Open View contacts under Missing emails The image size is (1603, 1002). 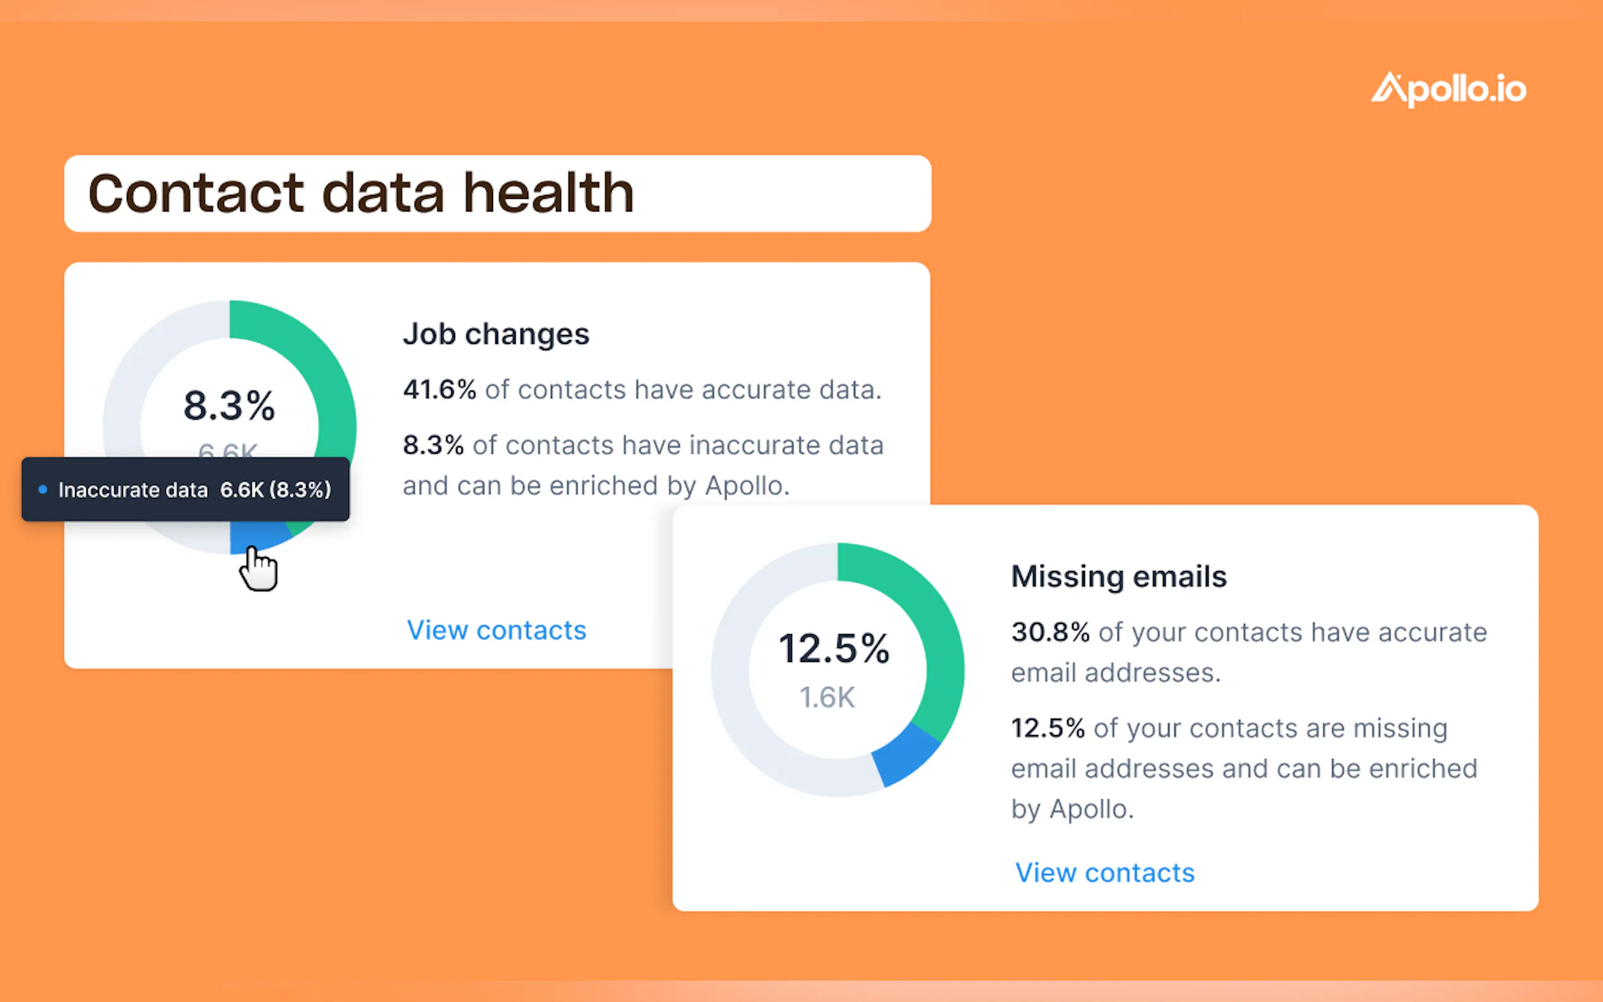[x=1104, y=873]
